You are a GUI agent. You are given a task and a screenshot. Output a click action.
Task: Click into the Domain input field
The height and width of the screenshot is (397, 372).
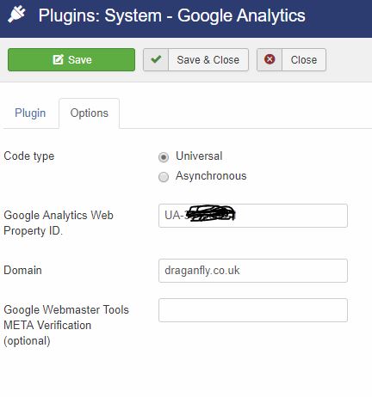click(253, 271)
